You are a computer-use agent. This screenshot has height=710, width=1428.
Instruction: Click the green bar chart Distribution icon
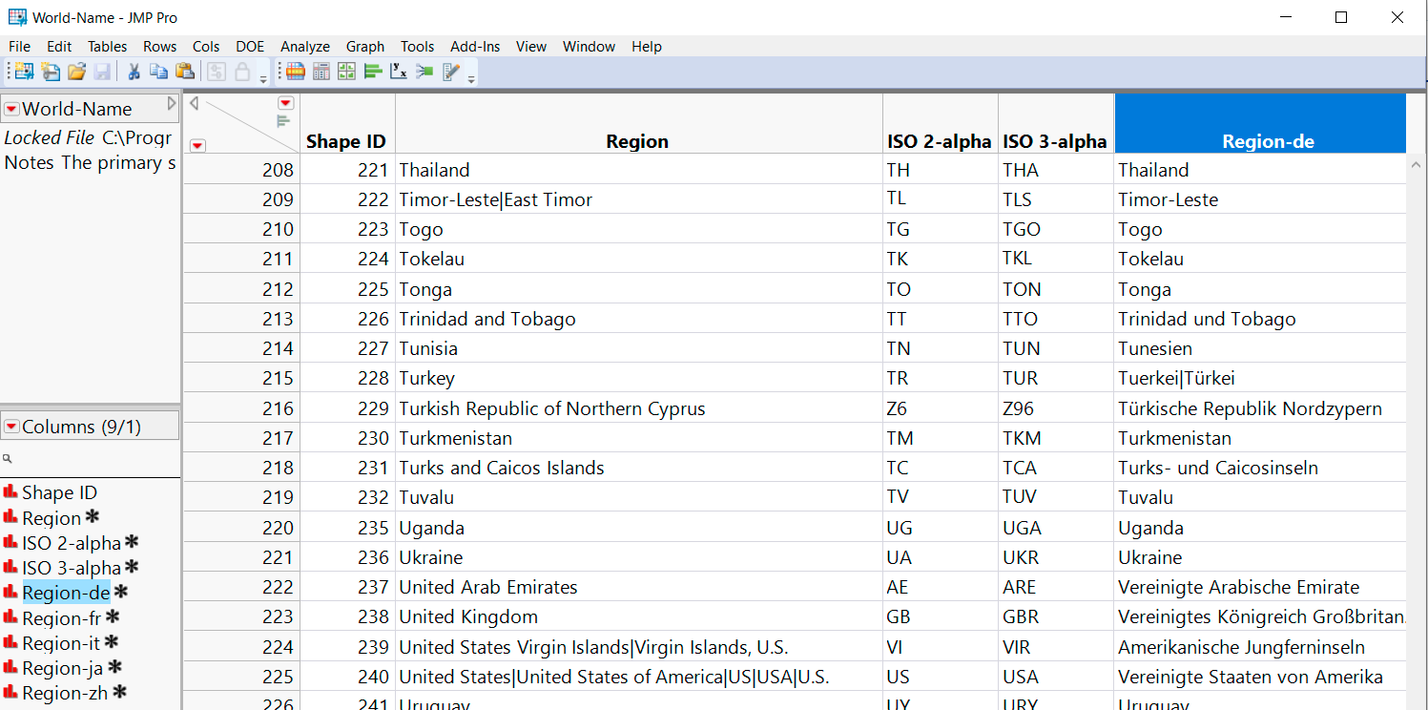coord(372,71)
